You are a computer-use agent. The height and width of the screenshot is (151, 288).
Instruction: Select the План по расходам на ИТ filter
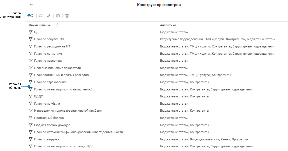pos(52,46)
